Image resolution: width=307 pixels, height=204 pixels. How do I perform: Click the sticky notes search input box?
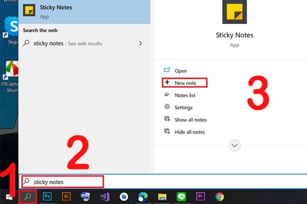click(62, 182)
